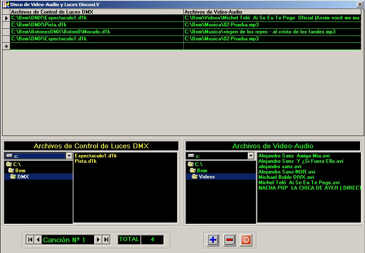Select the NACHA POP LA CHICA DE AYER file
365x253 pixels.
[x=309, y=188]
